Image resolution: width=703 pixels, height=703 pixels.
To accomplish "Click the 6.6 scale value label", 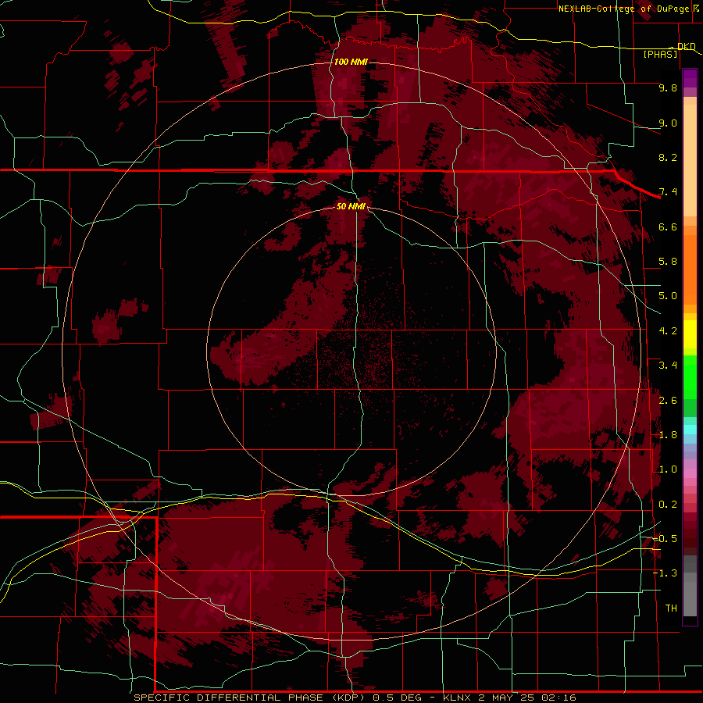I will tap(668, 227).
